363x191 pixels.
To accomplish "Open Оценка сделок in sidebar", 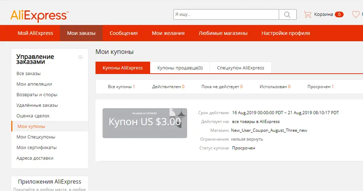I will coord(33,116).
